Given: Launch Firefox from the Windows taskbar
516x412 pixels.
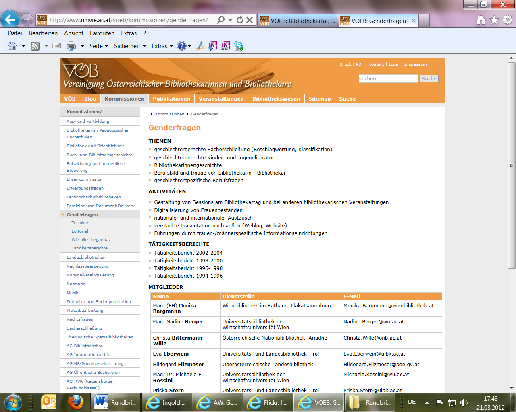Looking at the screenshot, I should tap(75, 402).
